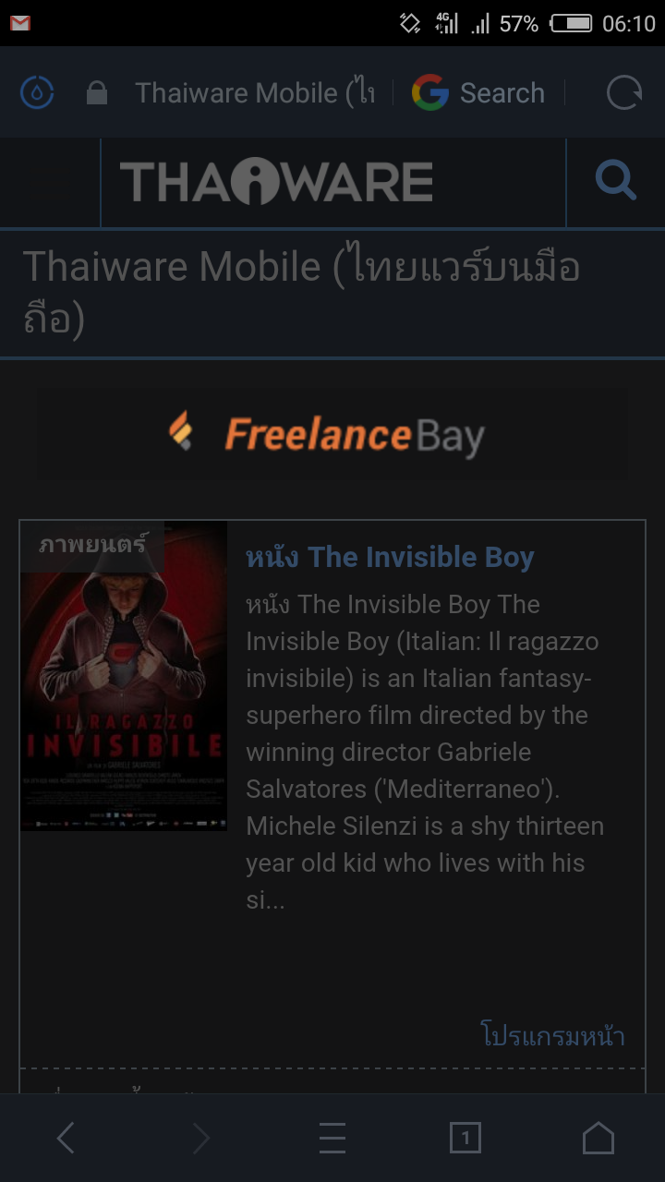Viewport: 665px width, 1182px height.
Task: Tap the Thaiware Mobile page heading
Action: (301, 292)
